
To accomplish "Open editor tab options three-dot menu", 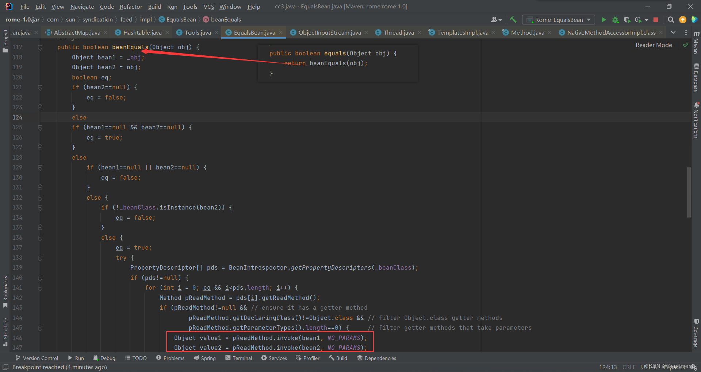I will tap(686, 32).
